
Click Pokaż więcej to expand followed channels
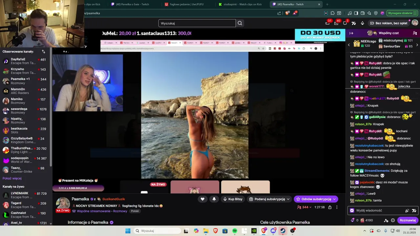[12, 178]
